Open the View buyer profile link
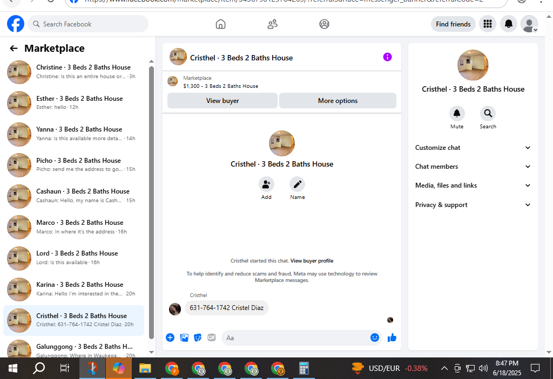 click(312, 261)
